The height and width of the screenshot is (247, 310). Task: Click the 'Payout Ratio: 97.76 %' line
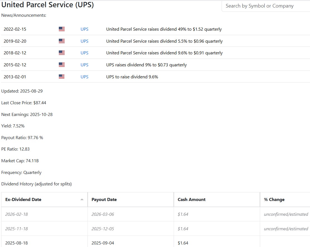coord(22,138)
